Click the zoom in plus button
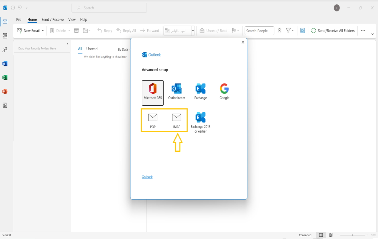 pyautogui.click(x=367, y=235)
